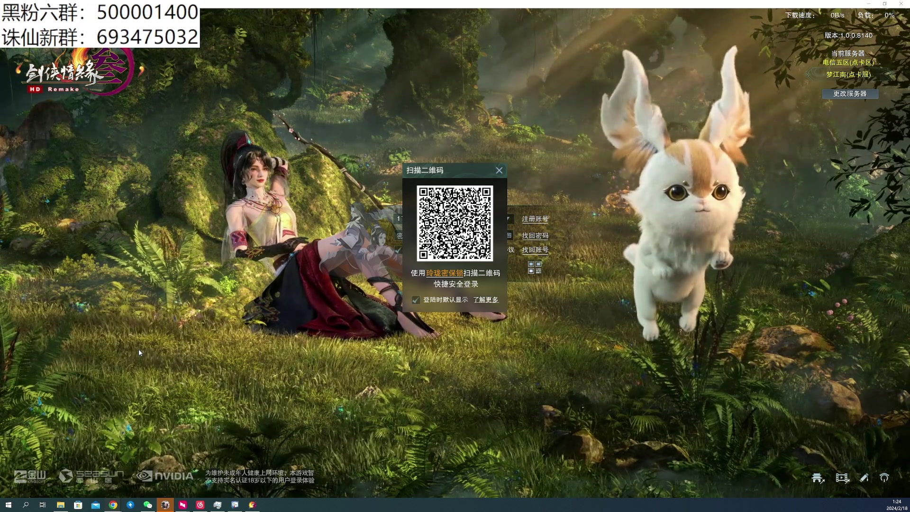
Task: Open NetEase Cloud Music in the taskbar
Action: pyautogui.click(x=200, y=505)
